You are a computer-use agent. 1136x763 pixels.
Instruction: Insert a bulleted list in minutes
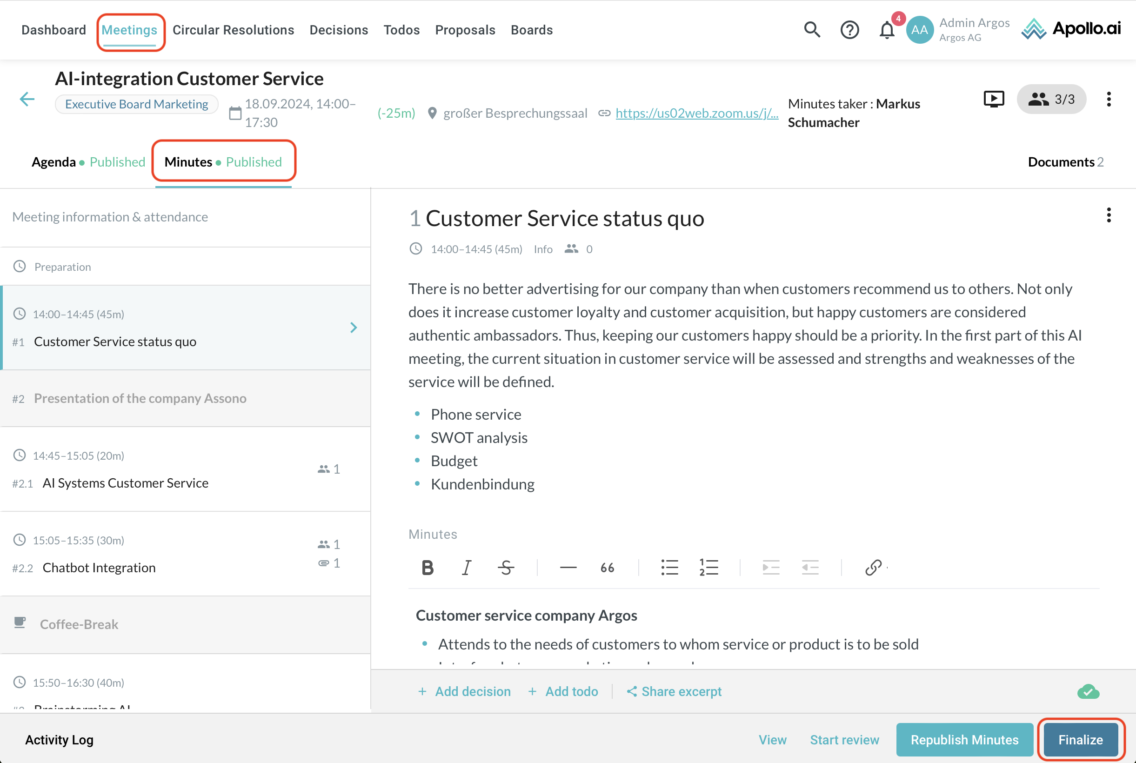tap(669, 568)
